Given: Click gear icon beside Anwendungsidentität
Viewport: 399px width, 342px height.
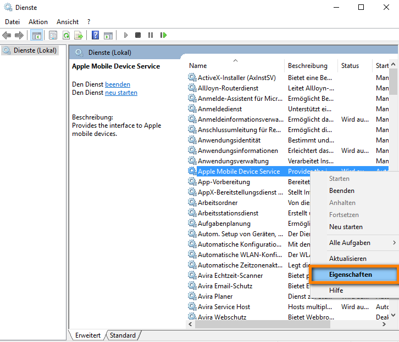Looking at the screenshot, I should pyautogui.click(x=192, y=140).
